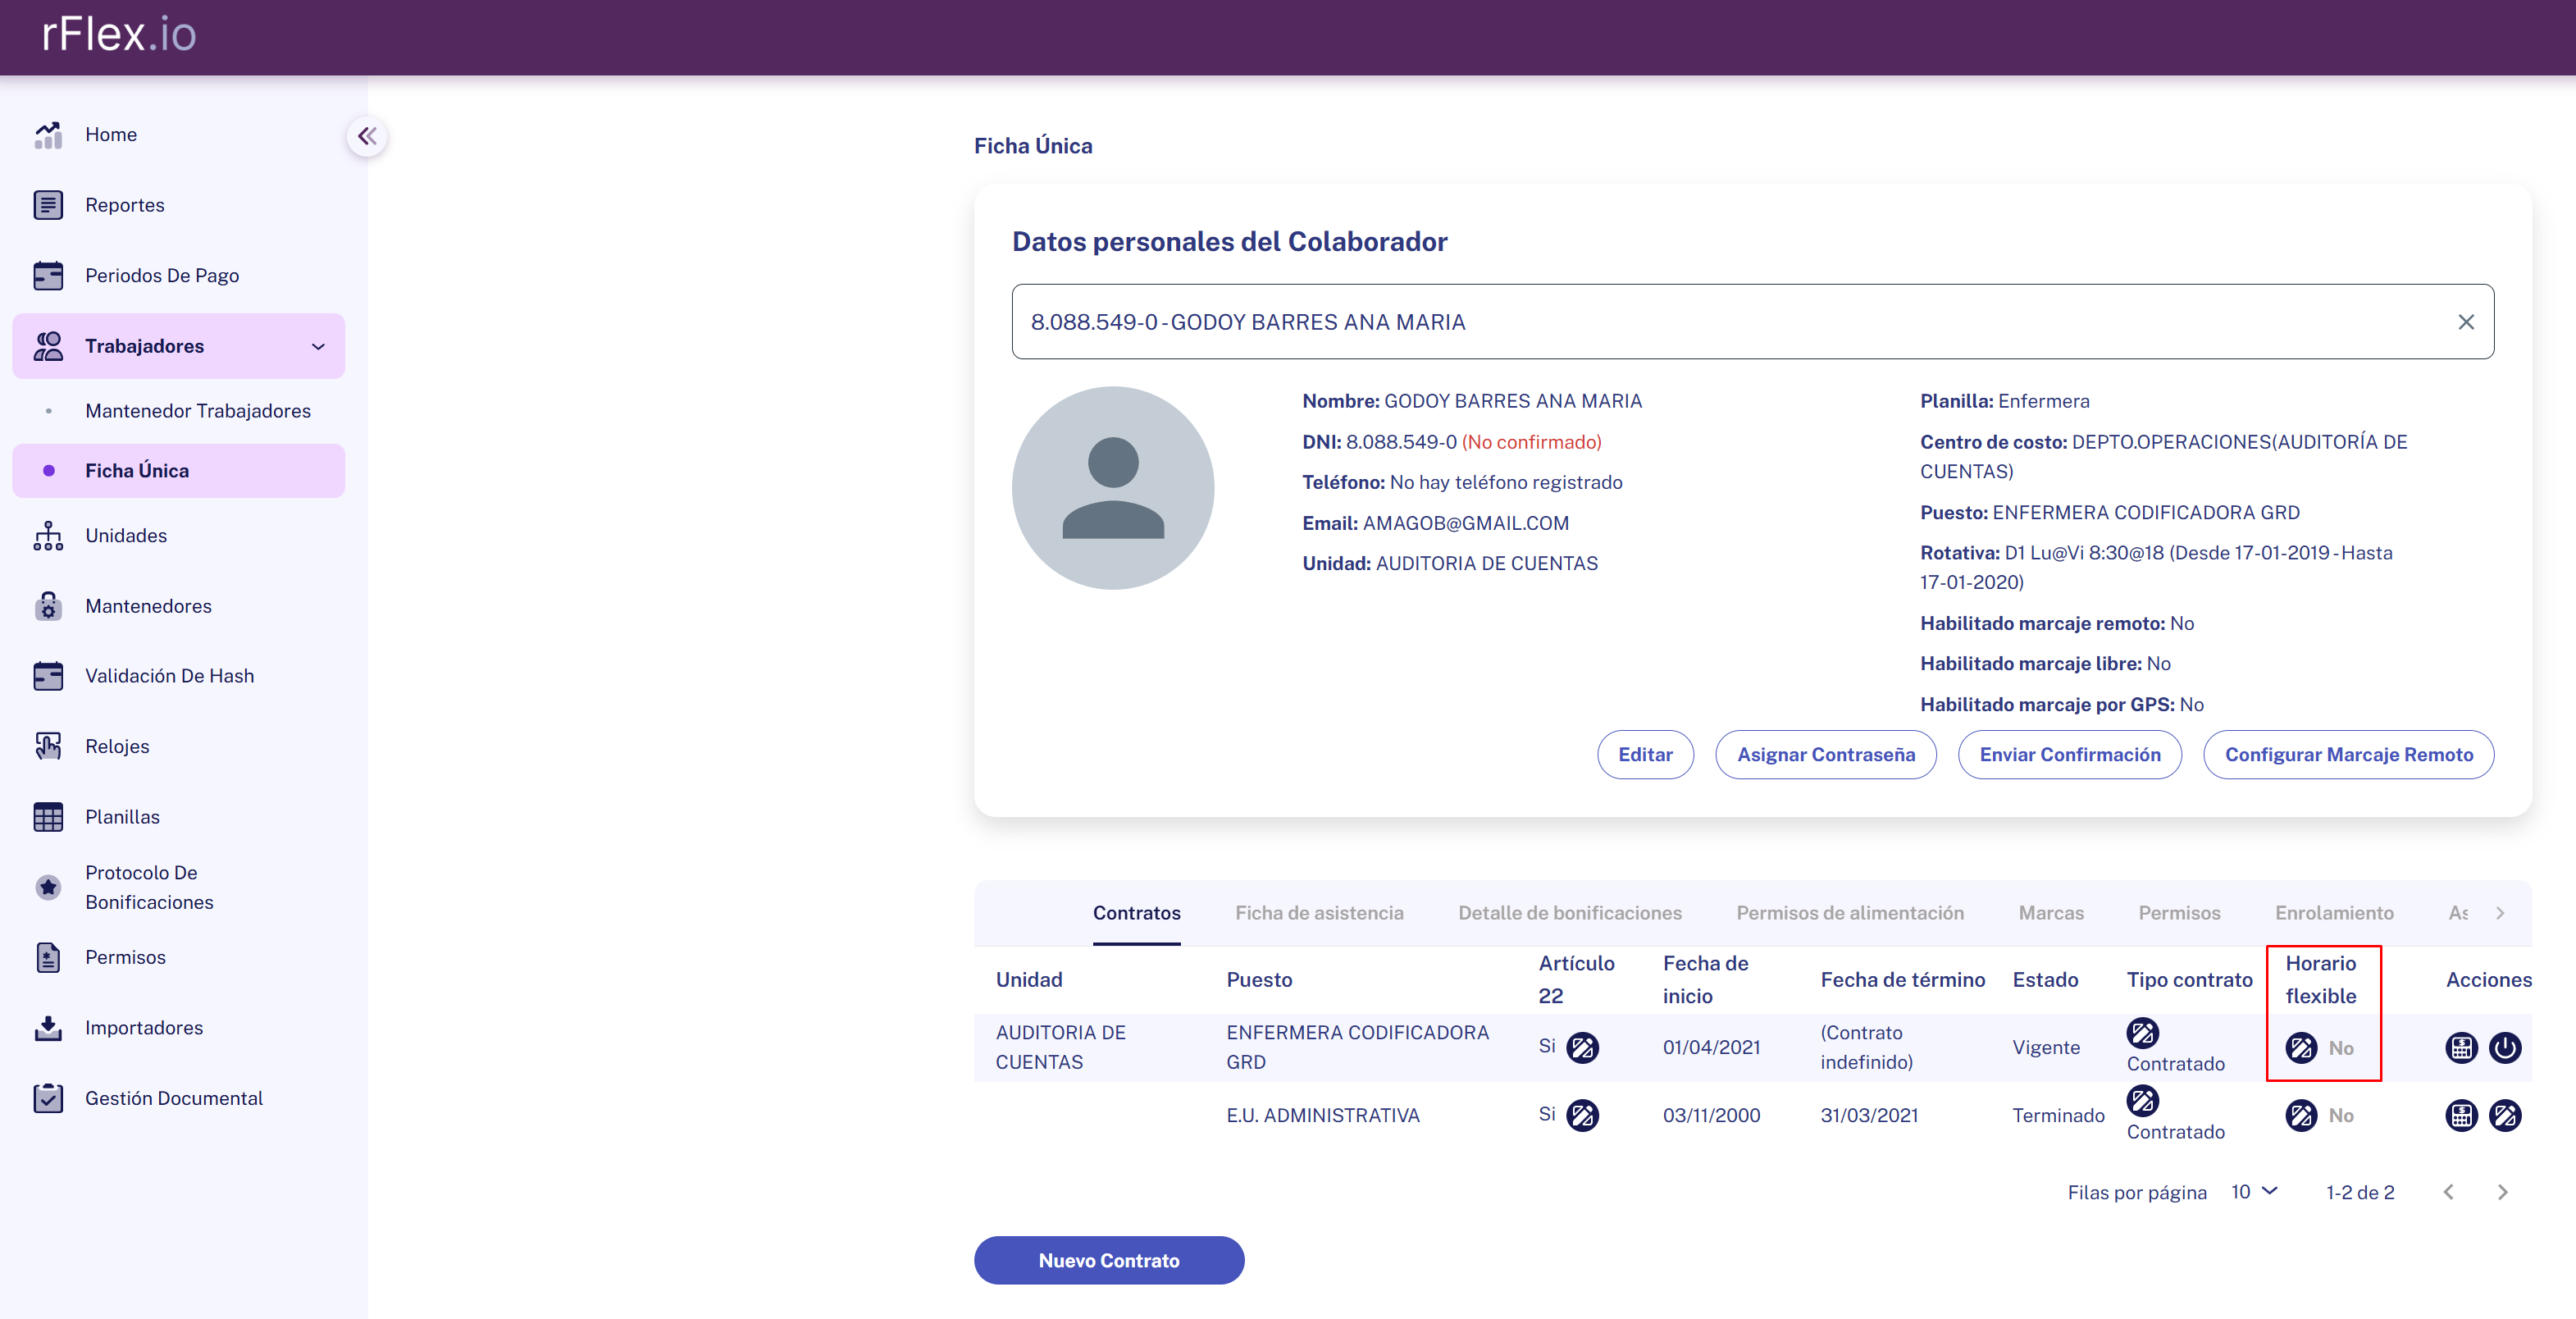Edit Artículo 22 for ENFERMERA CODIFICADORA GRD
Image resolution: width=2576 pixels, height=1319 pixels.
(x=1582, y=1047)
